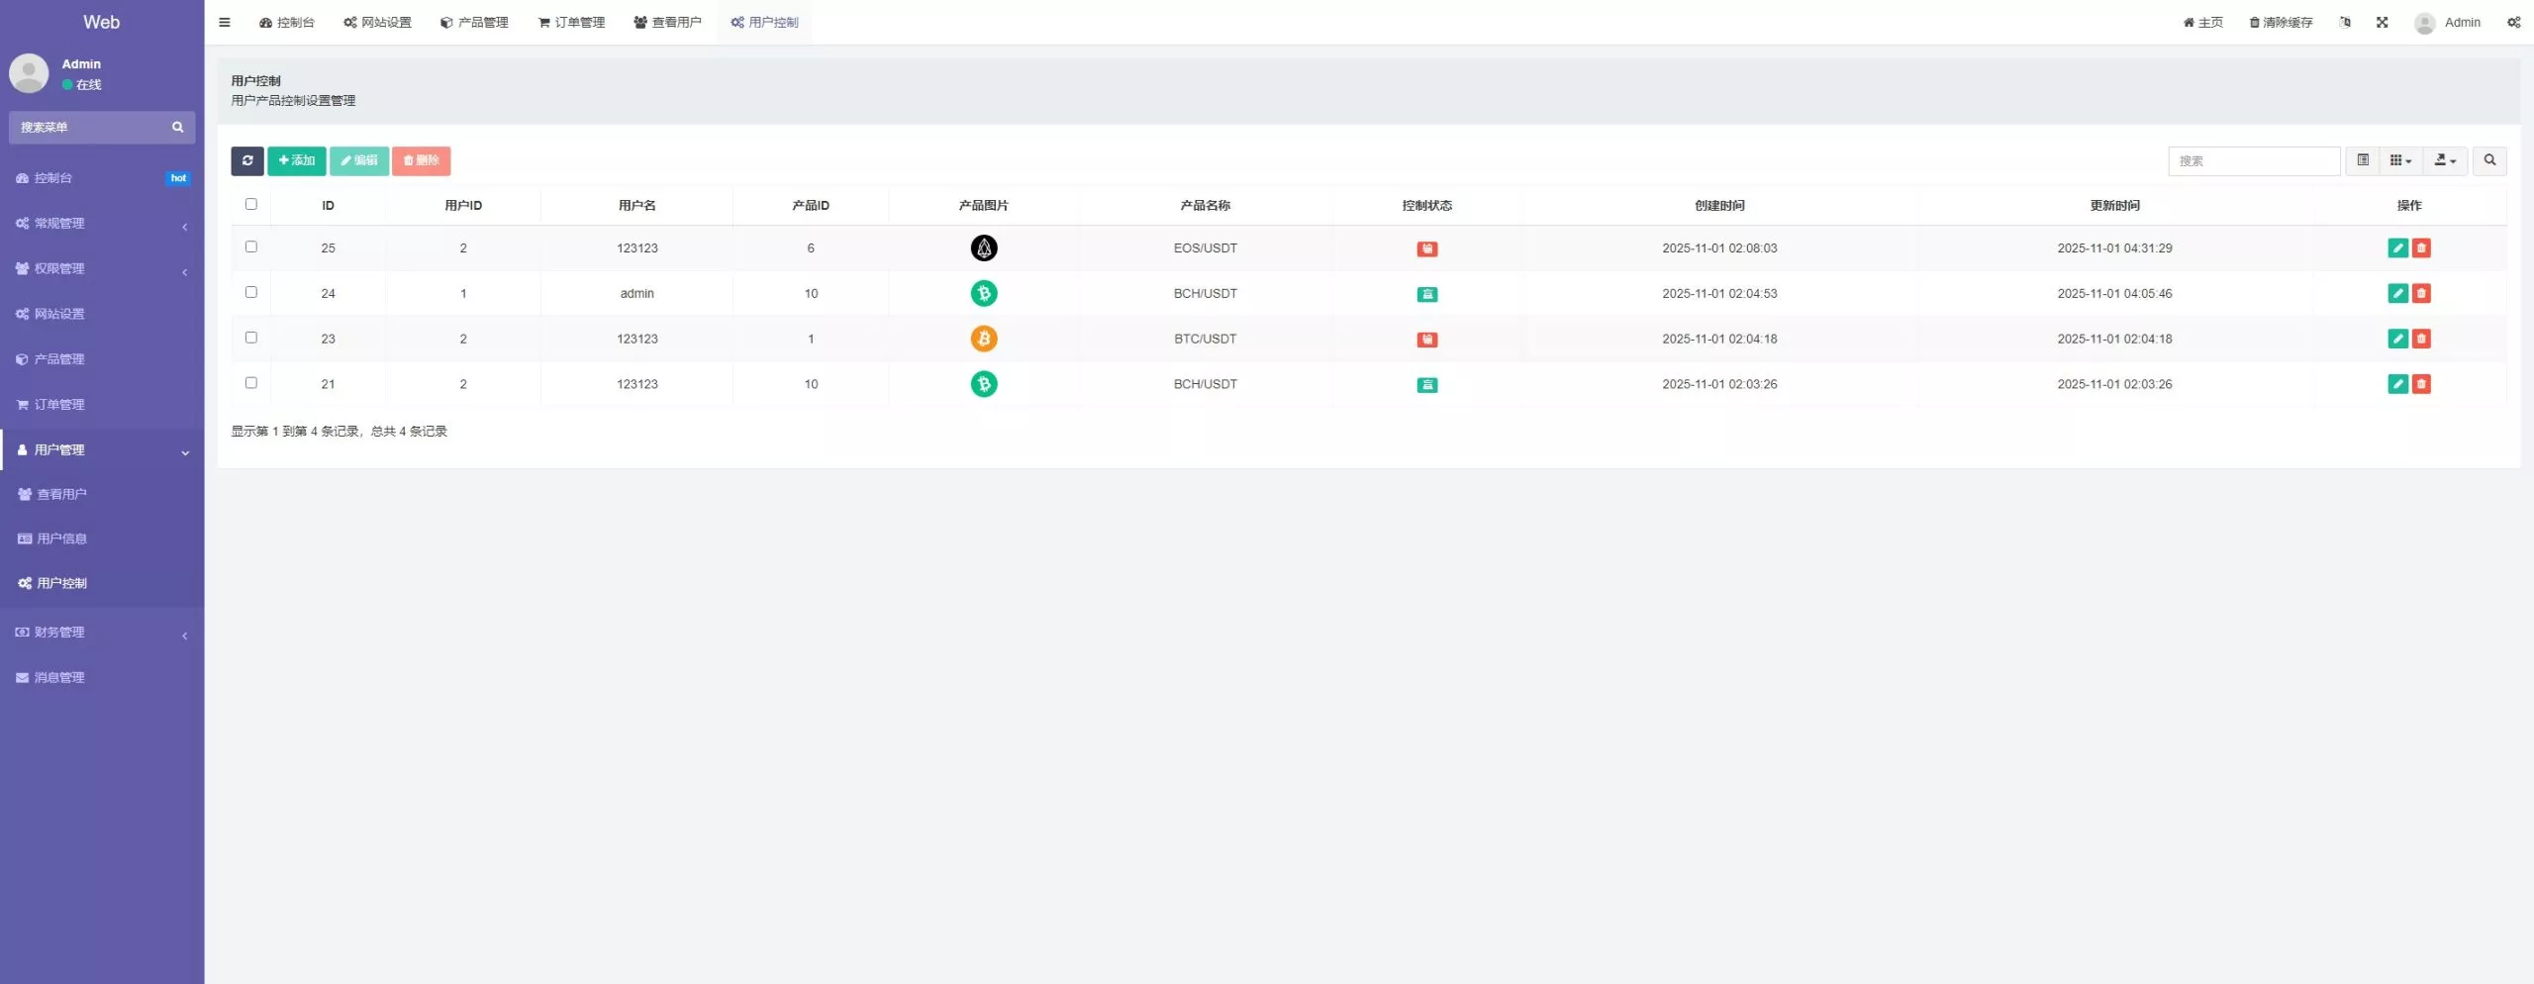Check the select-all checkbox in table header
This screenshot has width=2534, height=984.
click(251, 204)
